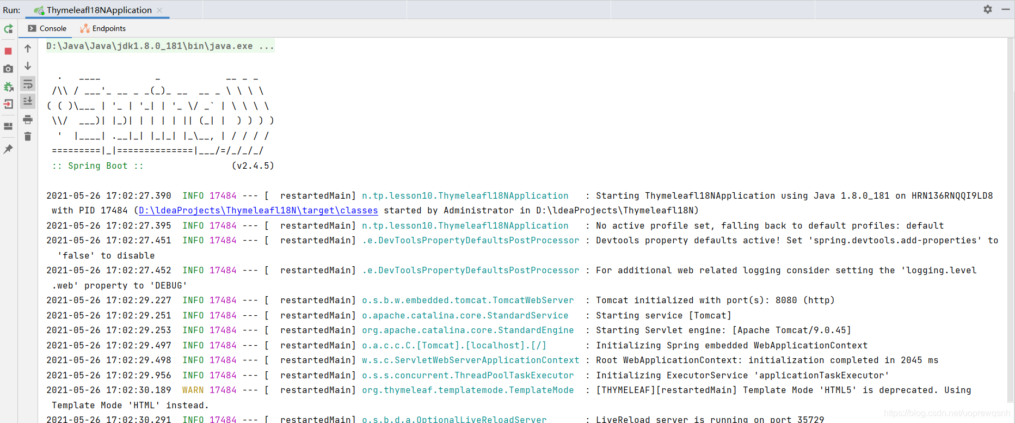The image size is (1015, 423).
Task: Click the 'LiveReload server is running' line
Action: coord(435,419)
